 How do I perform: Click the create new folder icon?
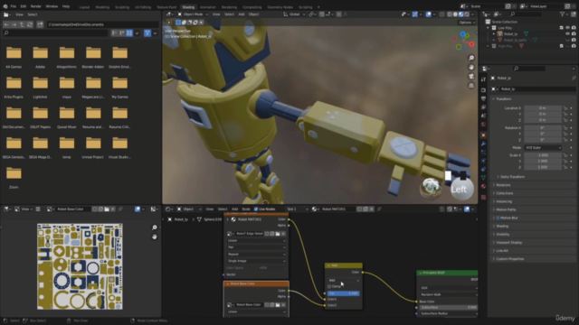(40, 24)
